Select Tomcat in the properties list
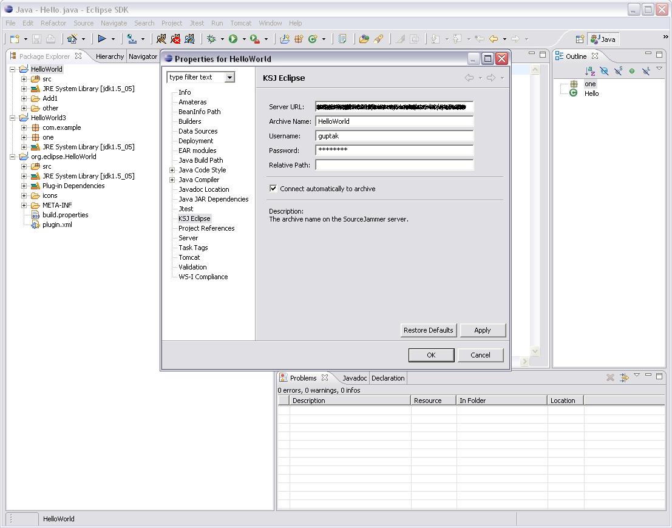The width and height of the screenshot is (672, 528). [x=189, y=257]
